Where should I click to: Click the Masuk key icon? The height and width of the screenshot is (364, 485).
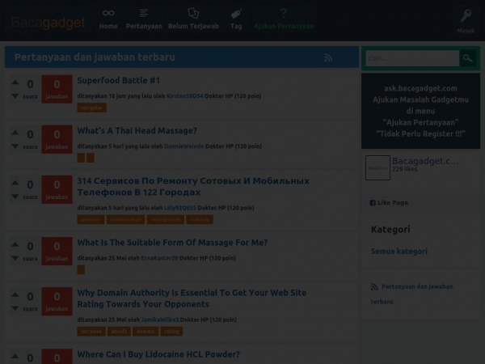[466, 15]
